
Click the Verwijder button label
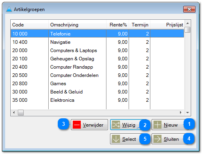click(93, 125)
